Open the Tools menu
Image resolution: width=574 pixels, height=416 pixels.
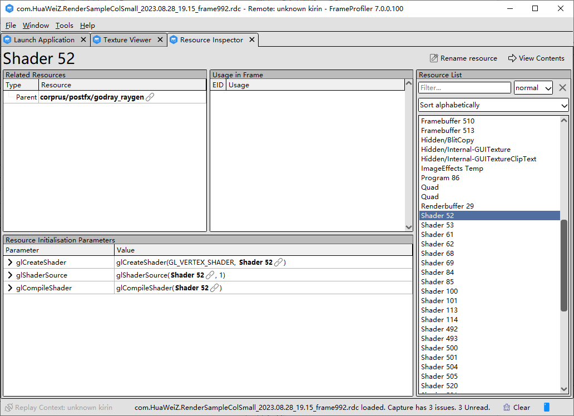(64, 26)
